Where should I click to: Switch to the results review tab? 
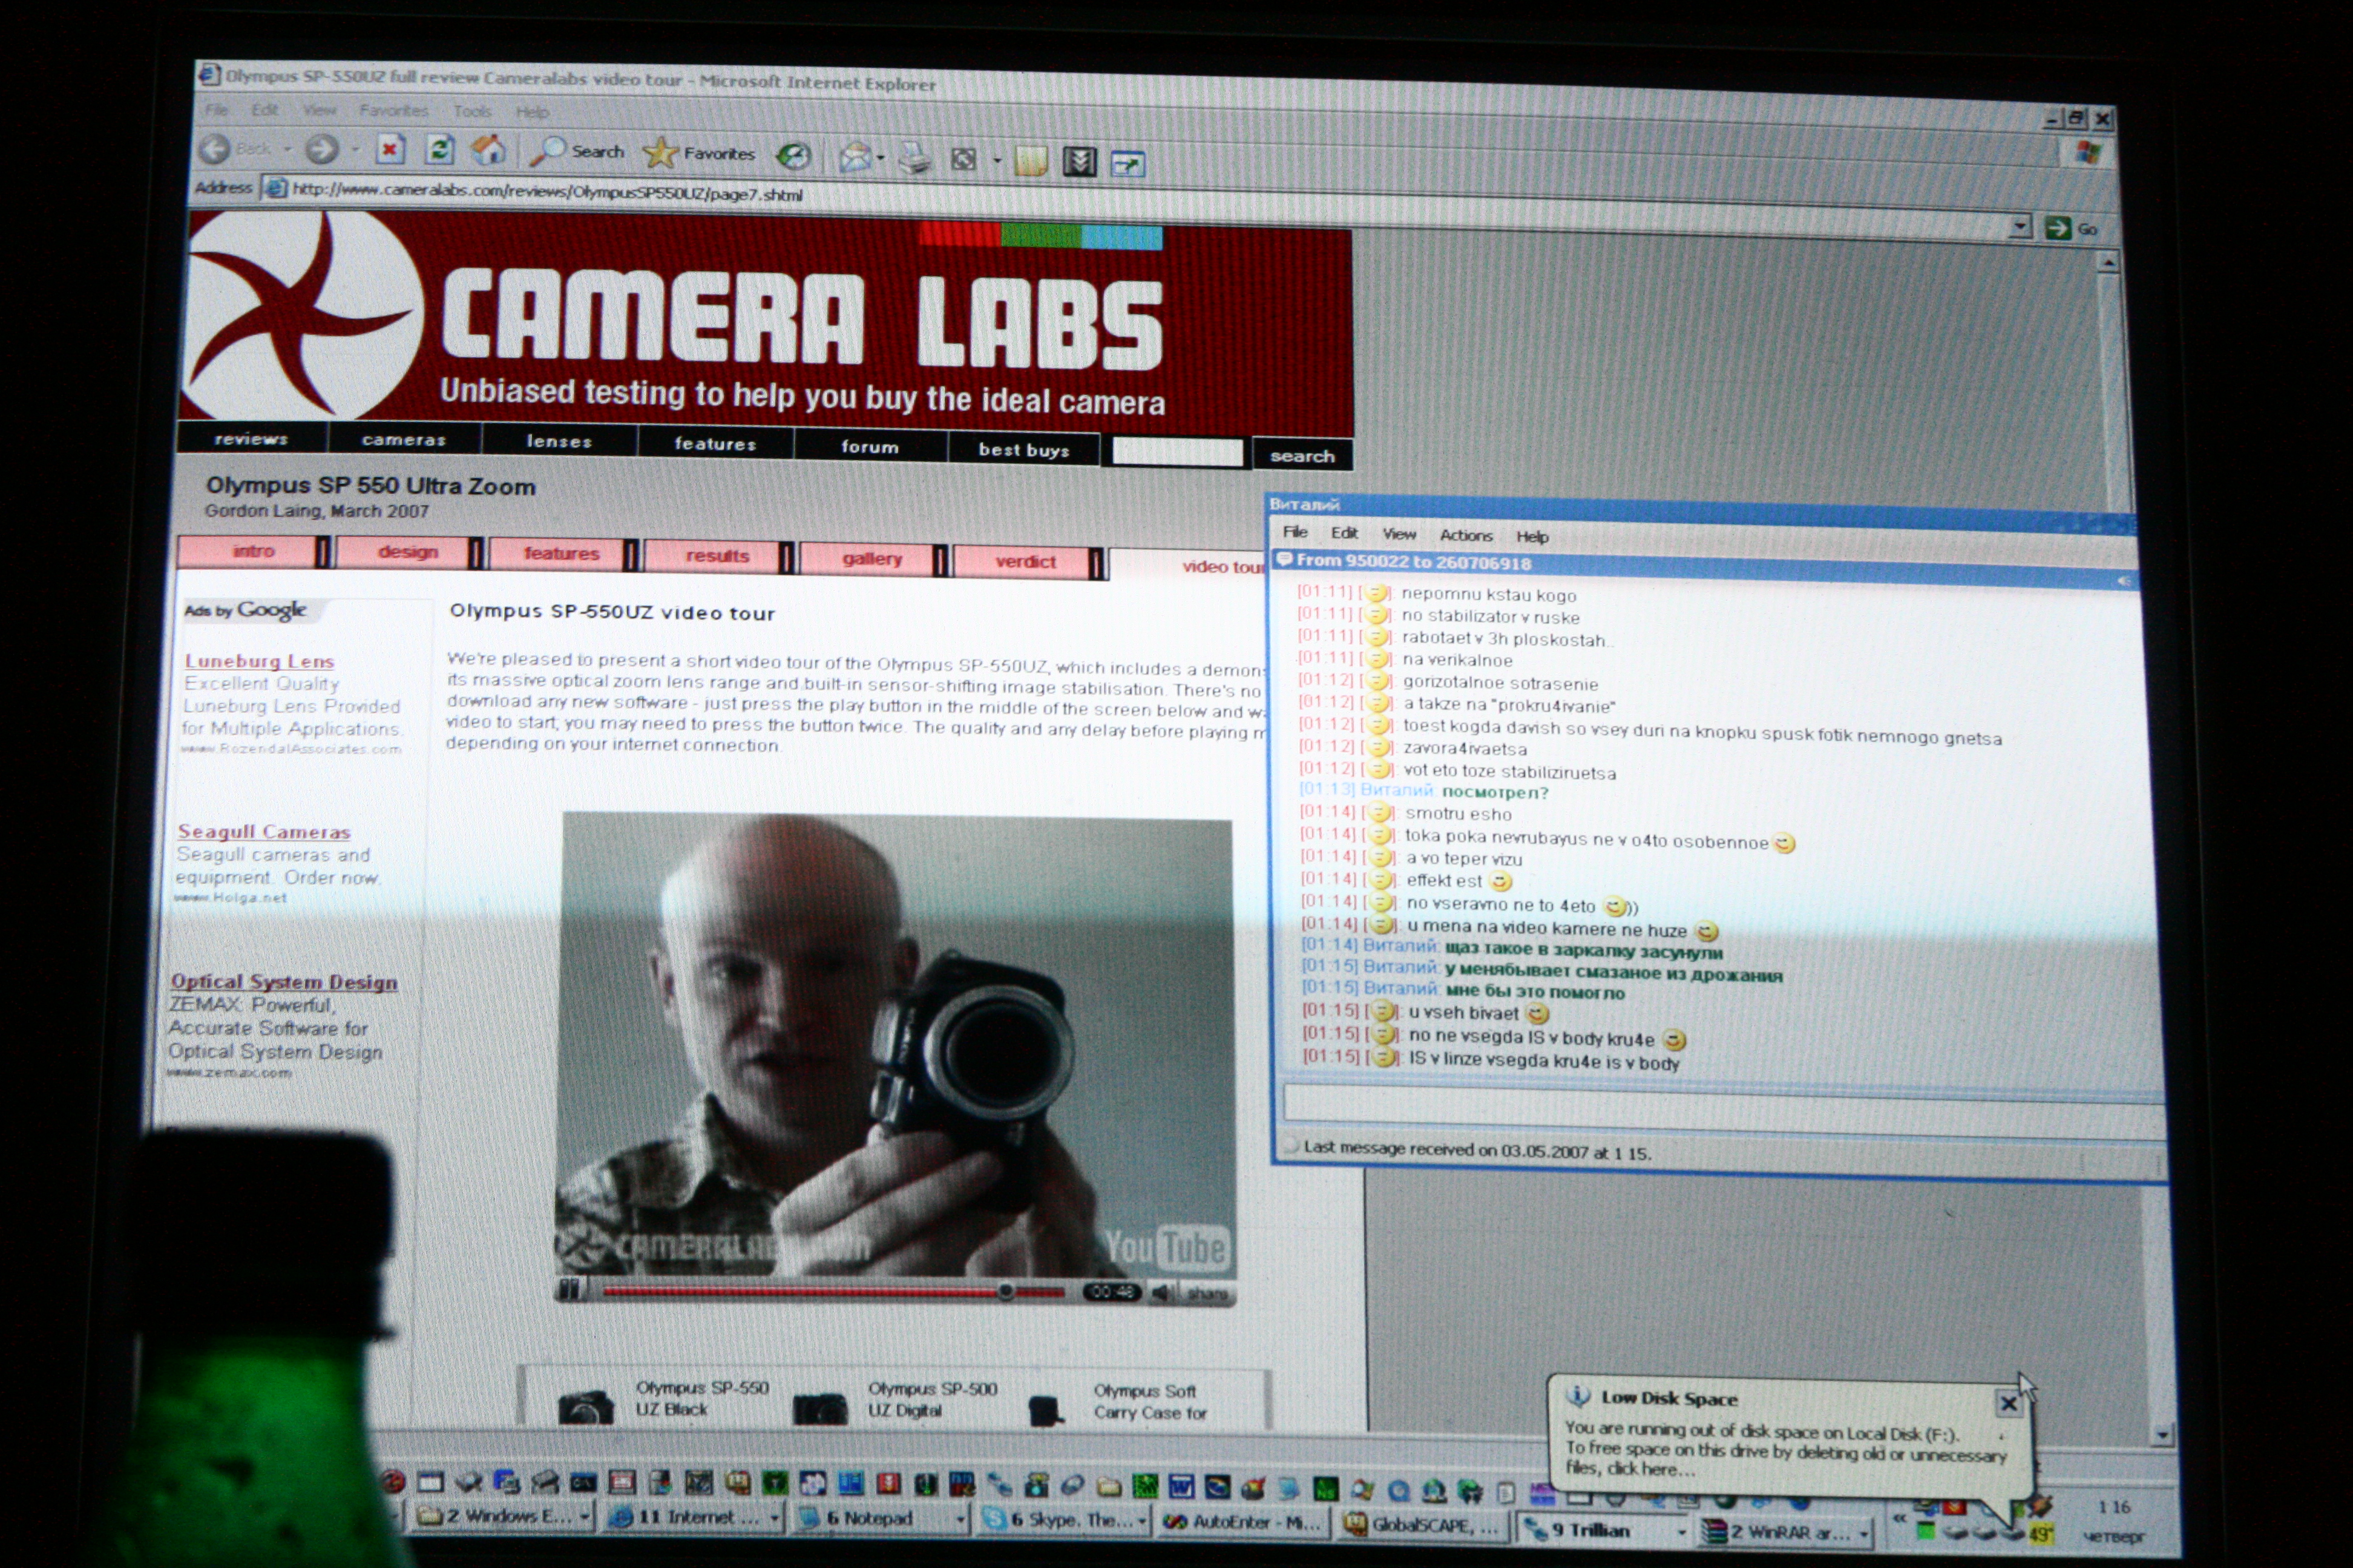click(x=717, y=556)
